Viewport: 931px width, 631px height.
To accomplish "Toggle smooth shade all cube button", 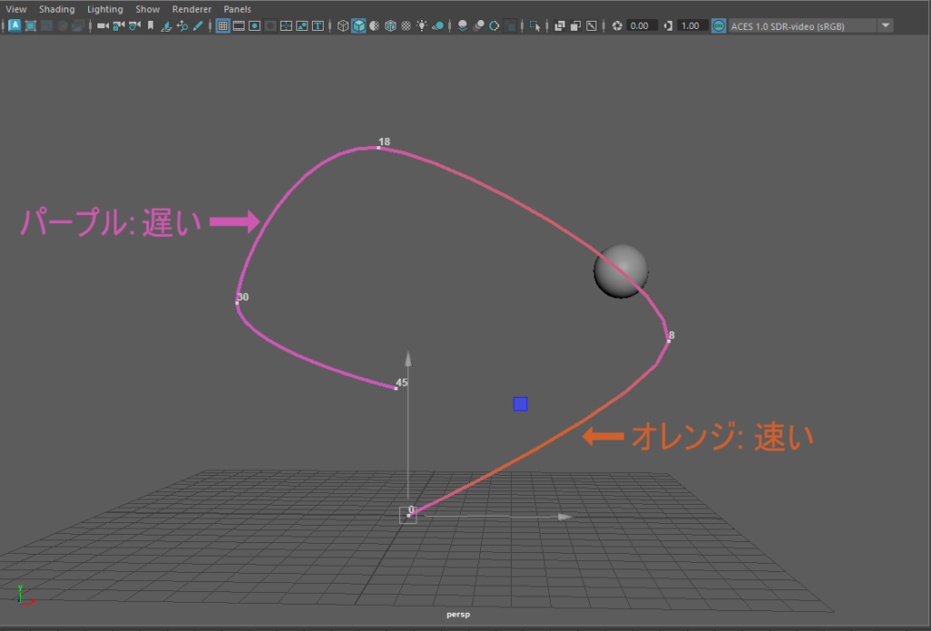I will 358,26.
